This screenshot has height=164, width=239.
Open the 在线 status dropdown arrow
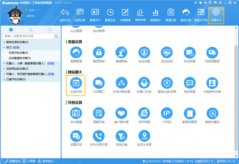click(37, 10)
